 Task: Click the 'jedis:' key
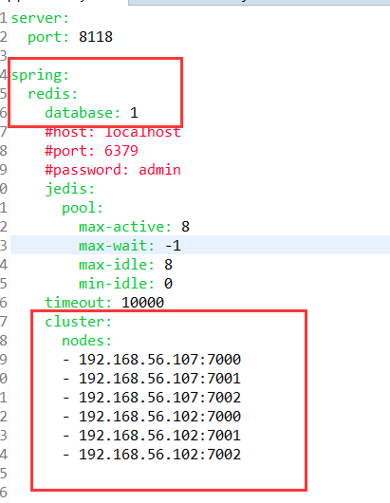click(x=69, y=189)
